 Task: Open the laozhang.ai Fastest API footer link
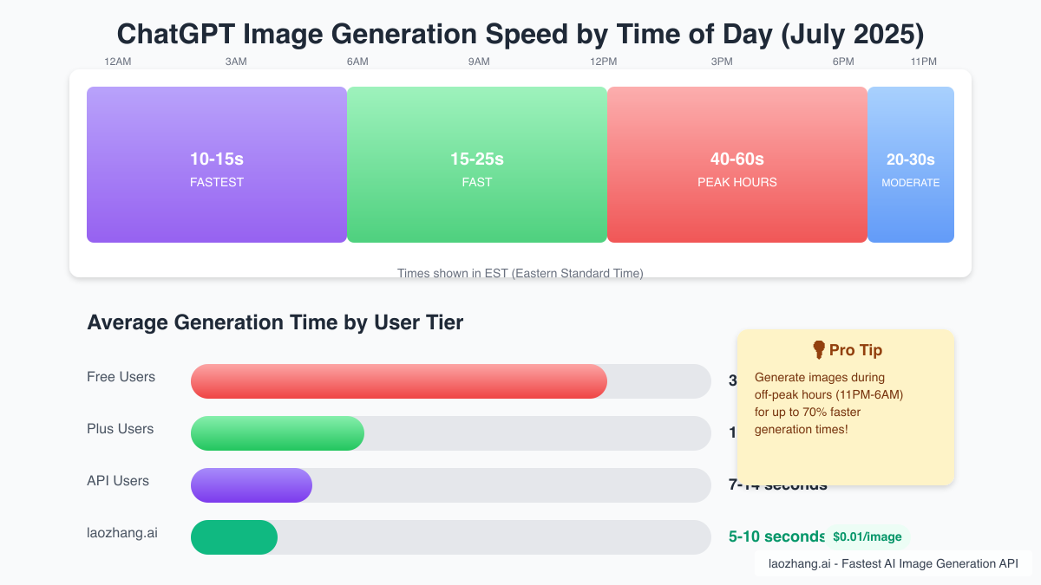(x=894, y=563)
